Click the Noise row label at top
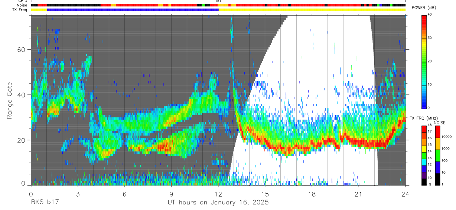Screen dimensions: 456x210 (x=22, y=5)
